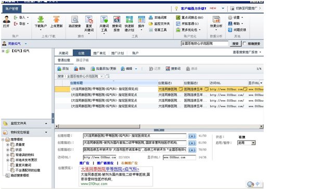Image resolution: width=312 pixels, height=189 pixels.
Task: Open the 帮助 help dropdown
Action: point(242,24)
